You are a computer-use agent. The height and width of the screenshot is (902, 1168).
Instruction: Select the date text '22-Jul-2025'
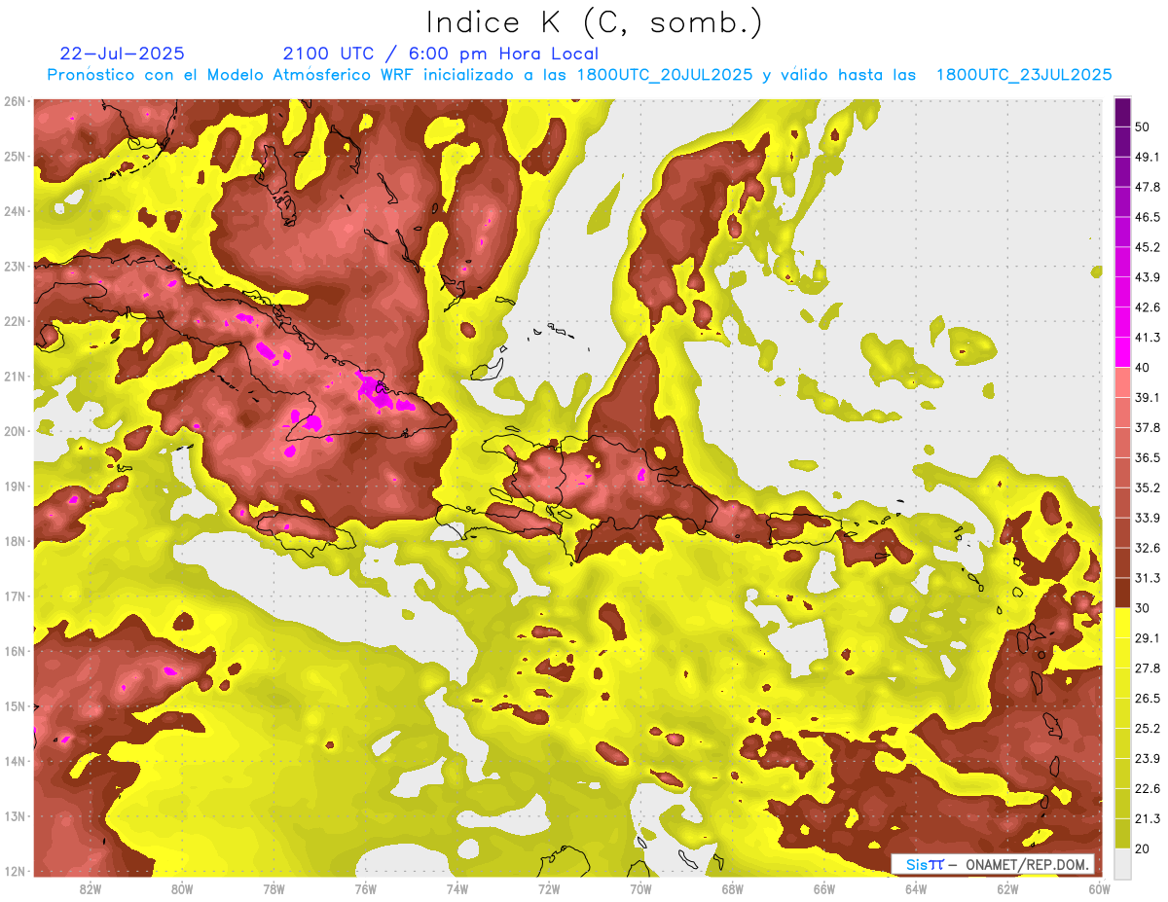click(x=123, y=54)
